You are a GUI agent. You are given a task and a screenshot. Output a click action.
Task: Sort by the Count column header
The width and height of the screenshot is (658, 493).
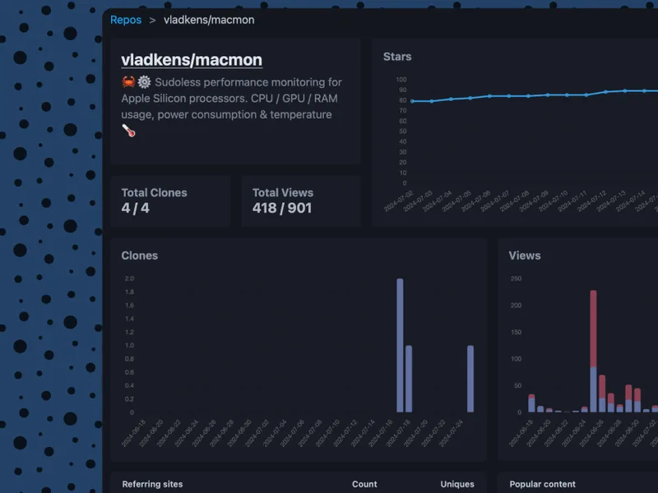point(364,484)
